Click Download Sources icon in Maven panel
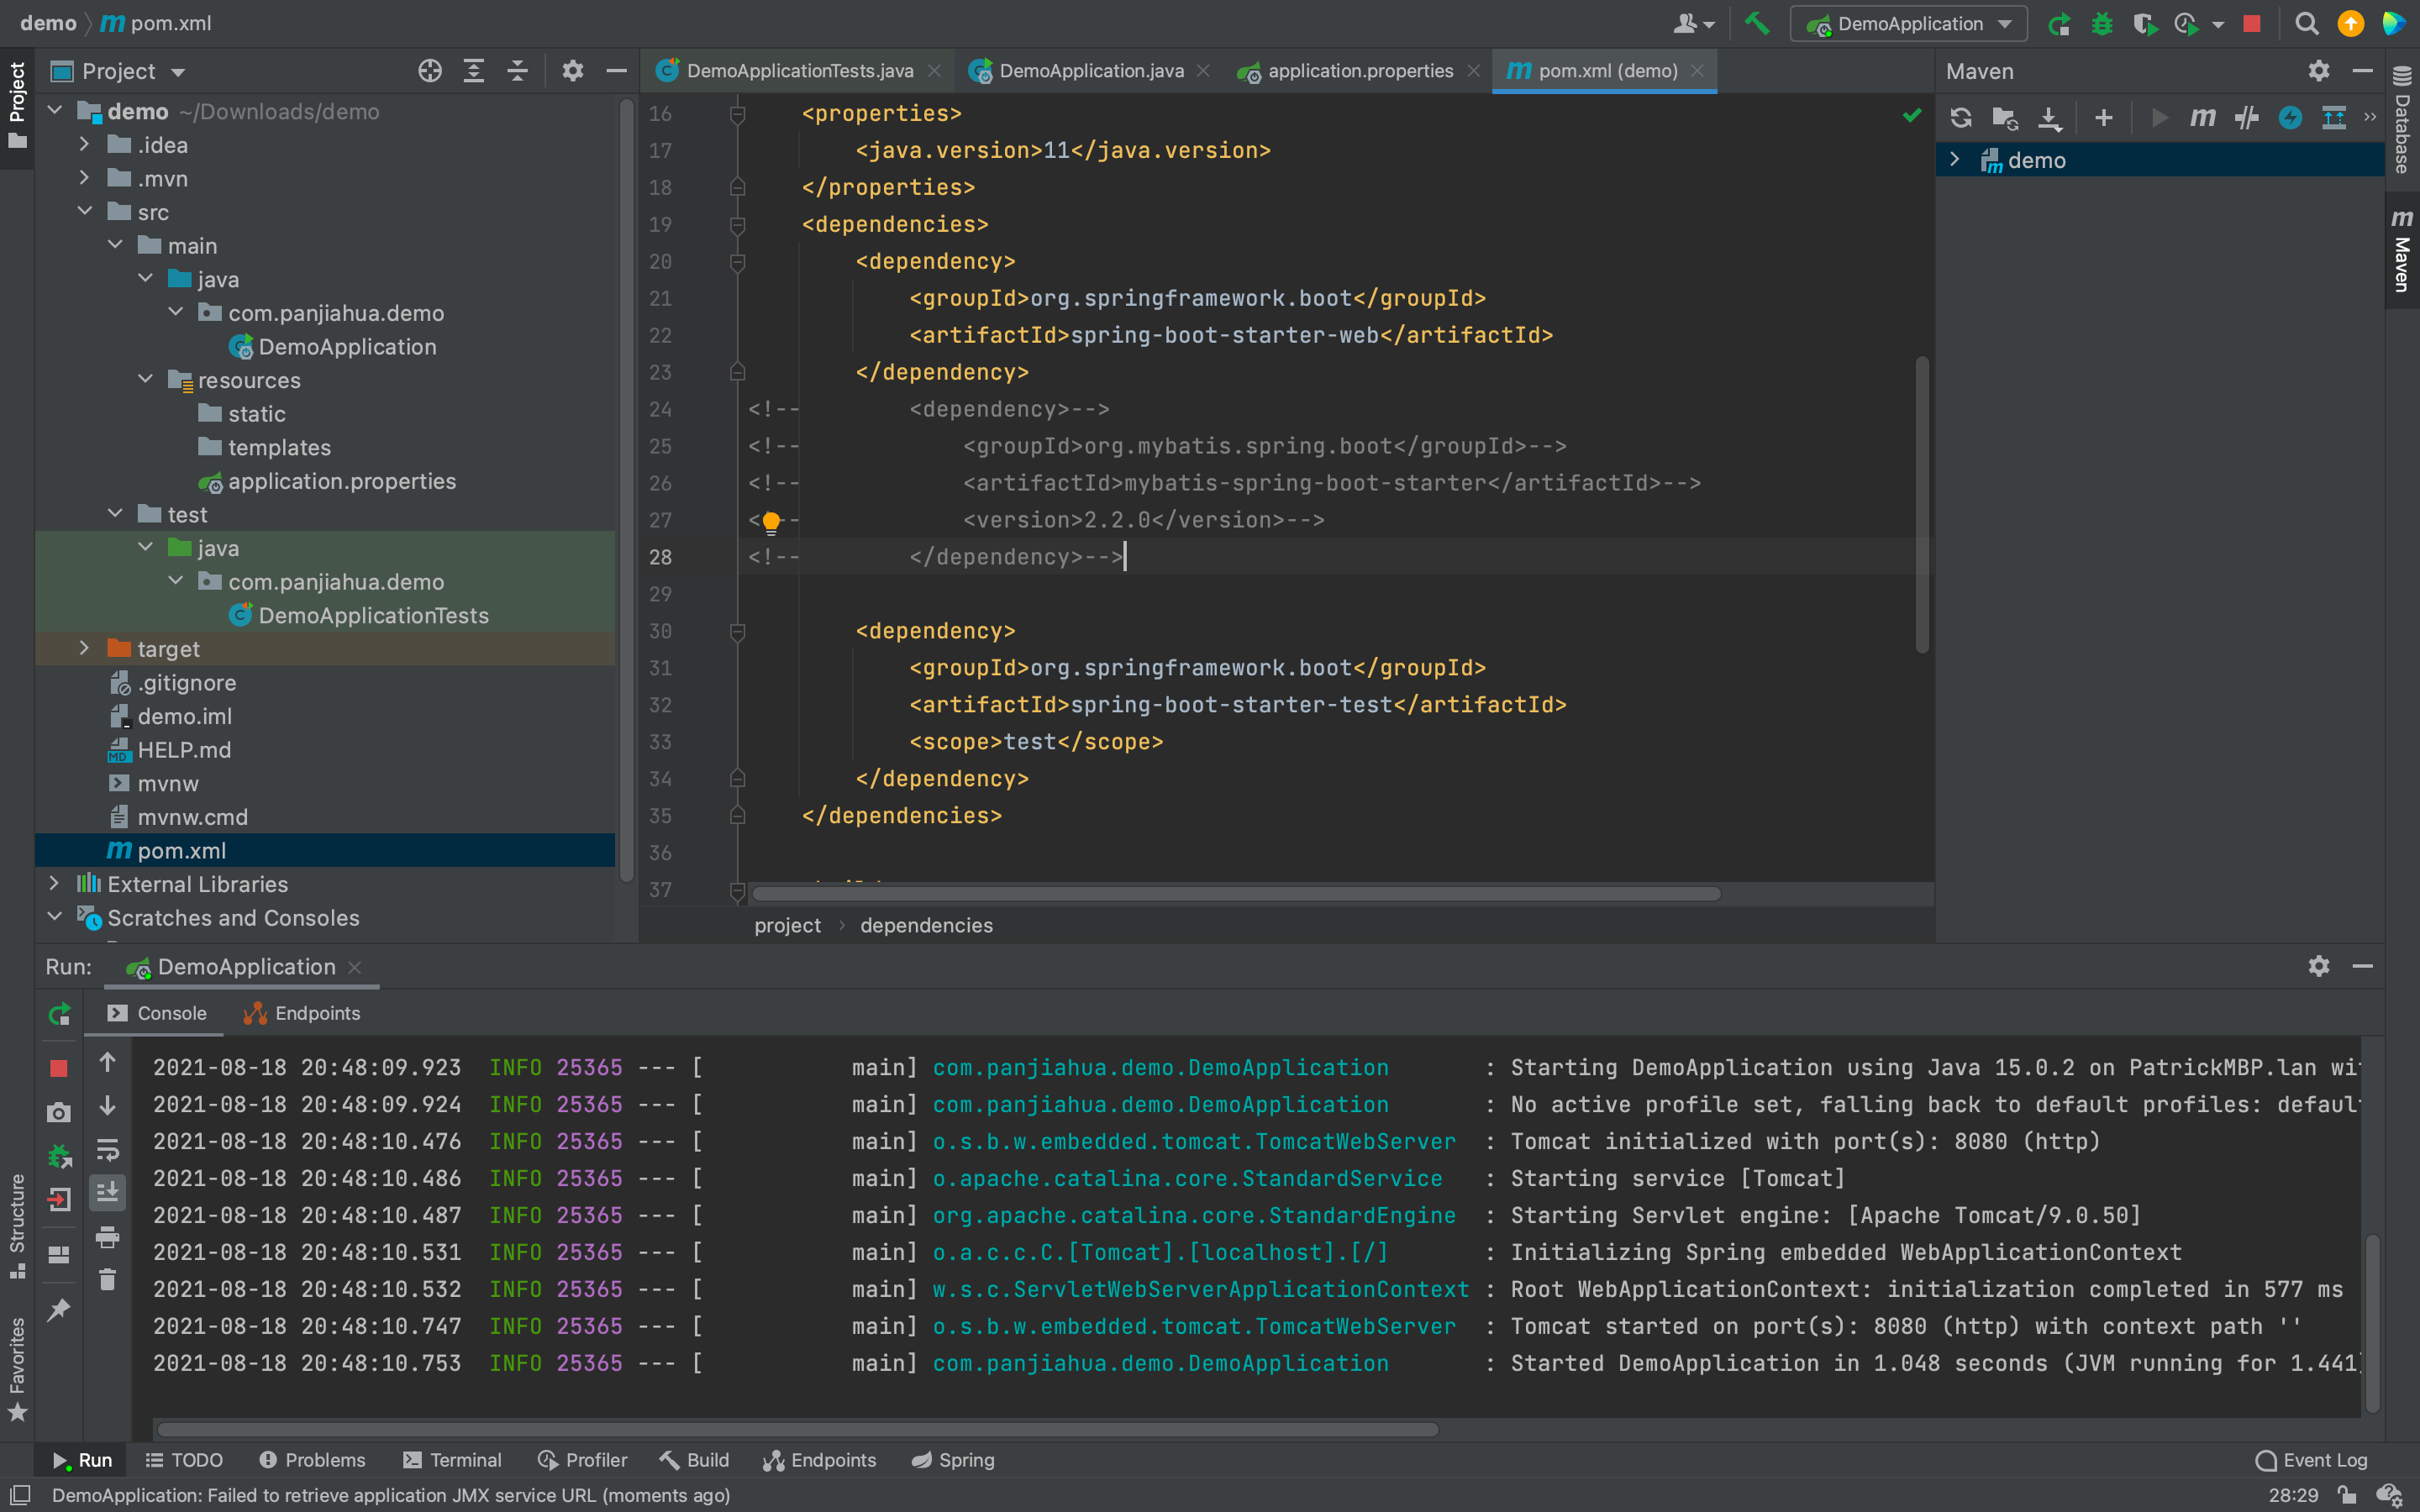 point(2049,118)
